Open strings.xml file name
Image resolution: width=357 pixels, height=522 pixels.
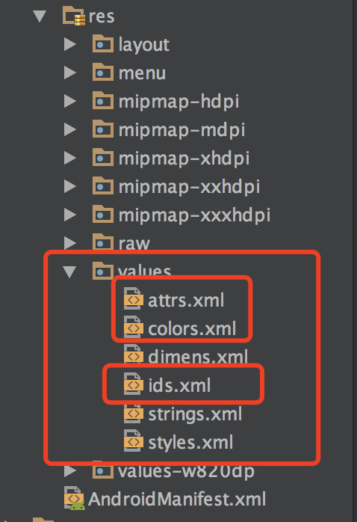pyautogui.click(x=195, y=414)
